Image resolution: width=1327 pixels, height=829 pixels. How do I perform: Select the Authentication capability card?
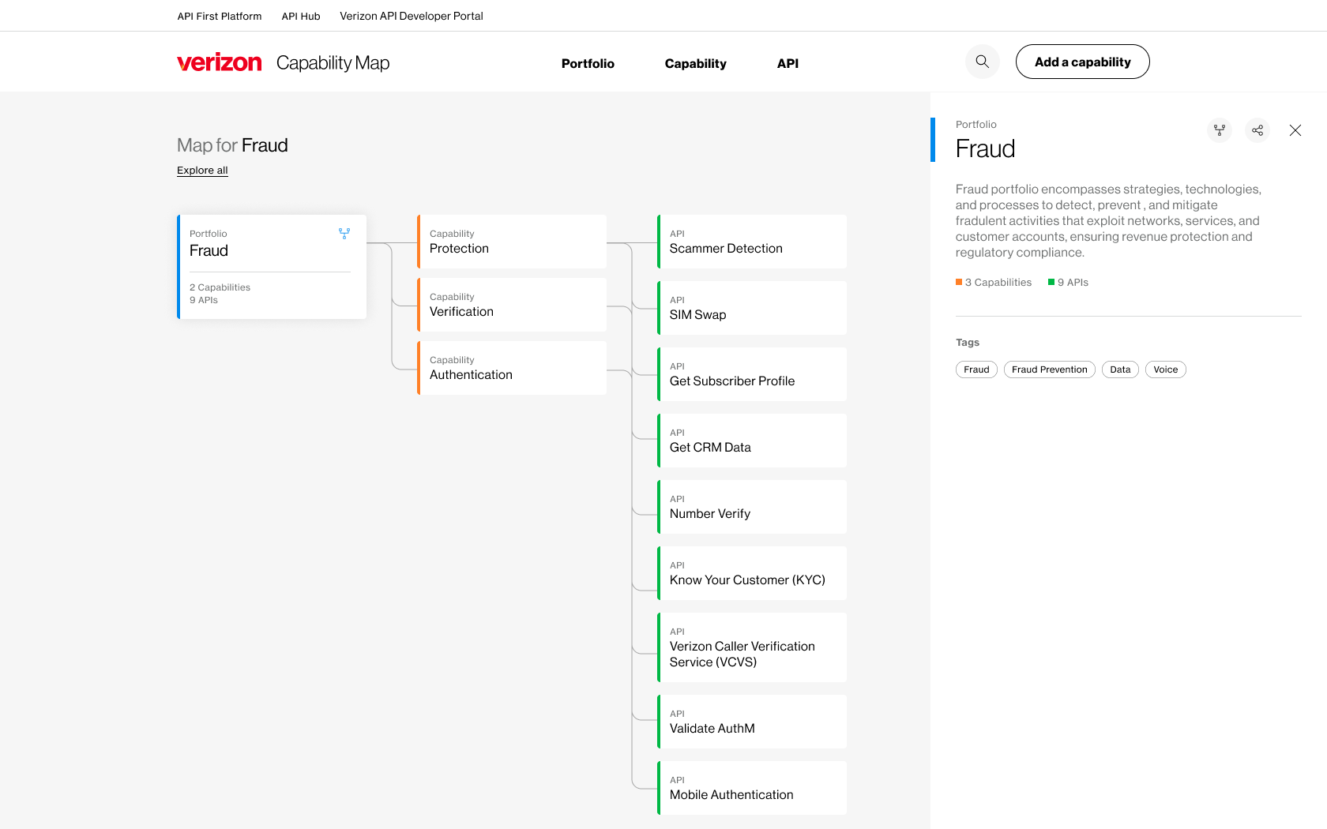512,368
